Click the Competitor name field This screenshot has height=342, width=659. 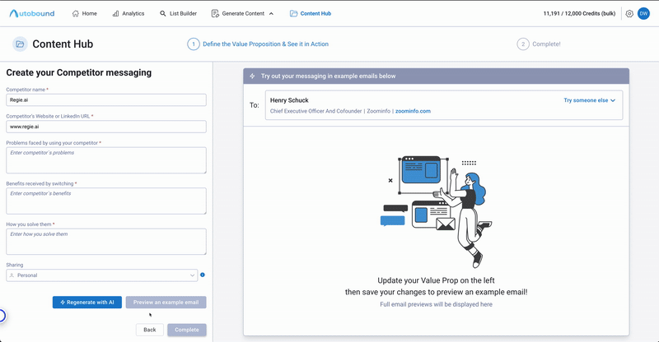[x=106, y=99]
